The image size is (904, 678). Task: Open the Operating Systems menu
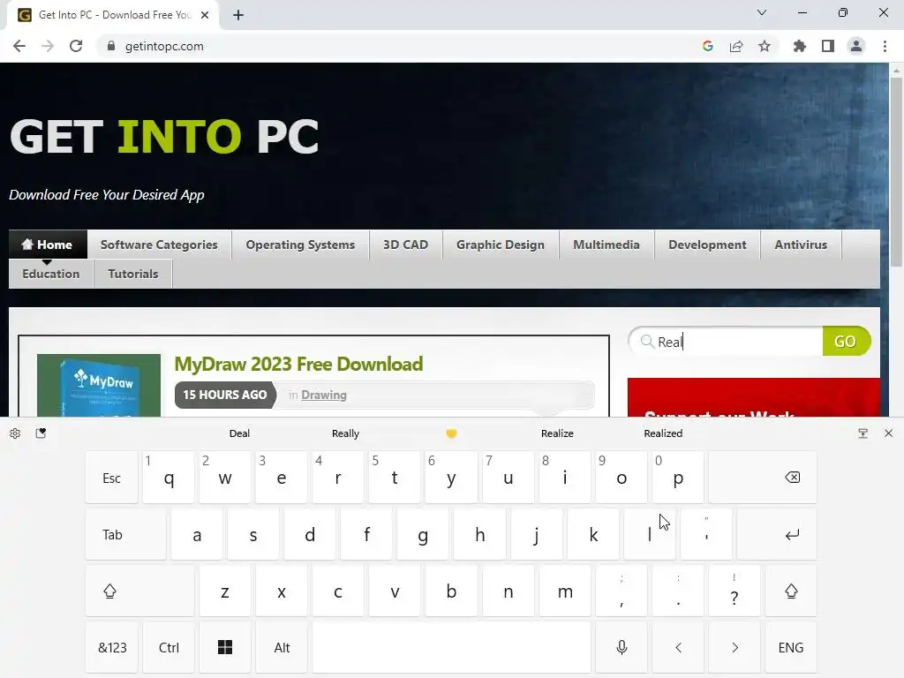pos(300,245)
